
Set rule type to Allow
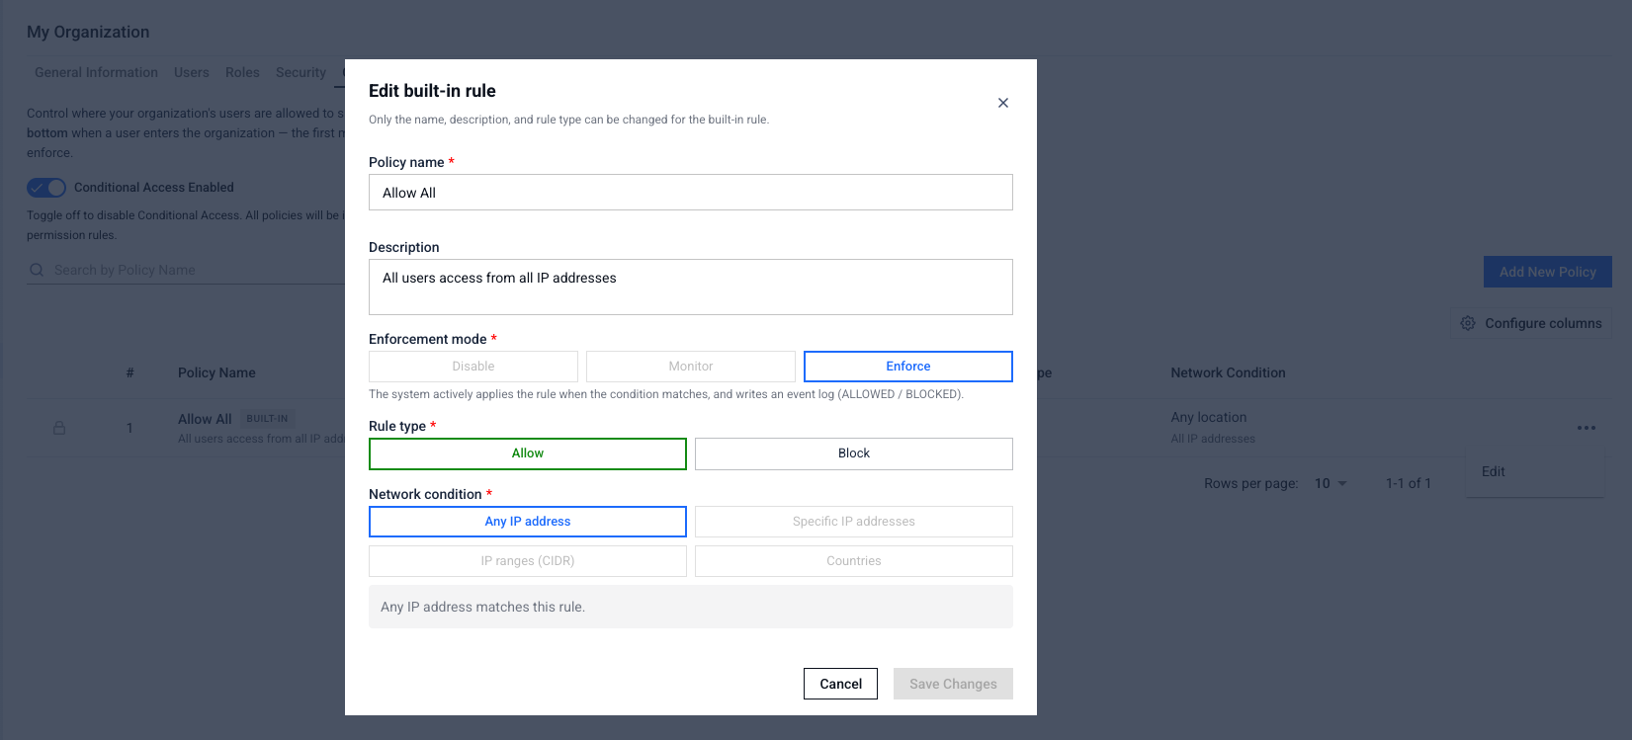click(x=528, y=453)
